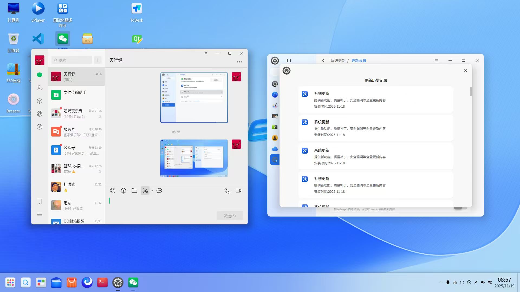Screen dimensions: 520x292
Task: Open the 老姑 conversation
Action: 76,205
